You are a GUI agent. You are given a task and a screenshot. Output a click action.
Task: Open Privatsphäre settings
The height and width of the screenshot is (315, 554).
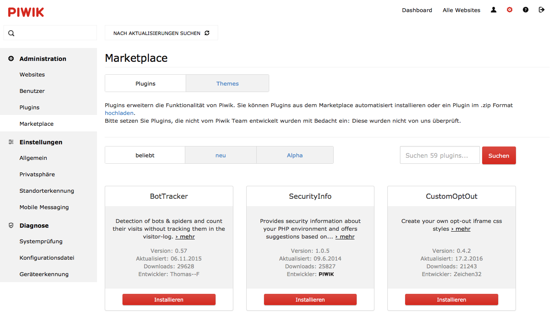(37, 175)
